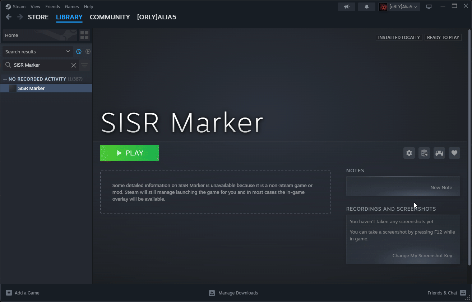Click the Manage Downloads icon

[212, 293]
